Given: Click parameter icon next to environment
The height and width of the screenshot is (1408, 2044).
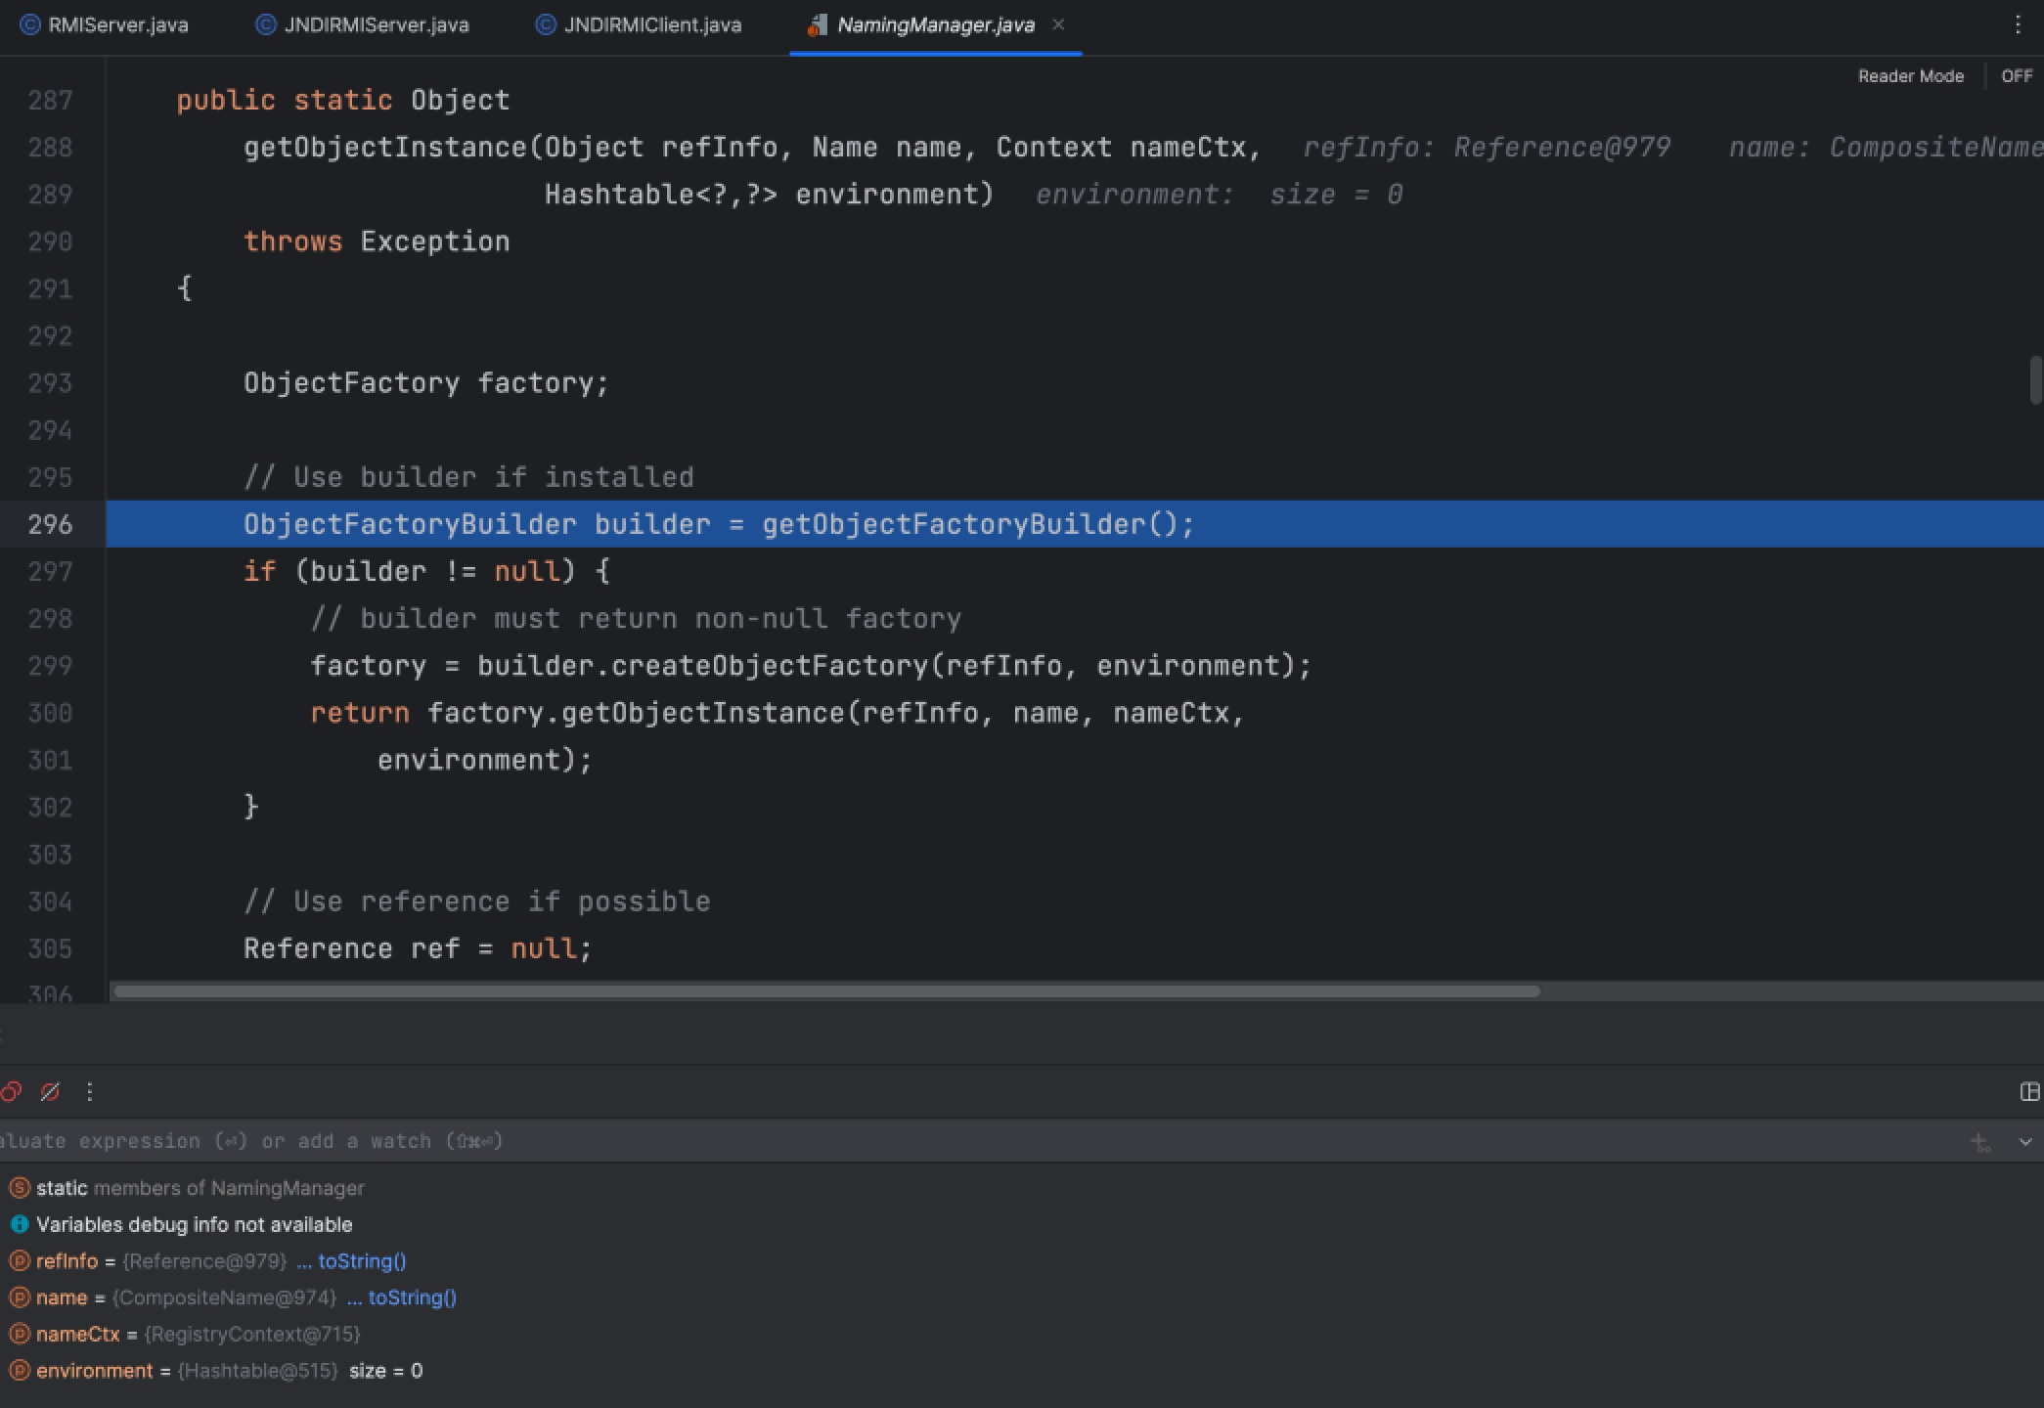Looking at the screenshot, I should coord(19,1370).
